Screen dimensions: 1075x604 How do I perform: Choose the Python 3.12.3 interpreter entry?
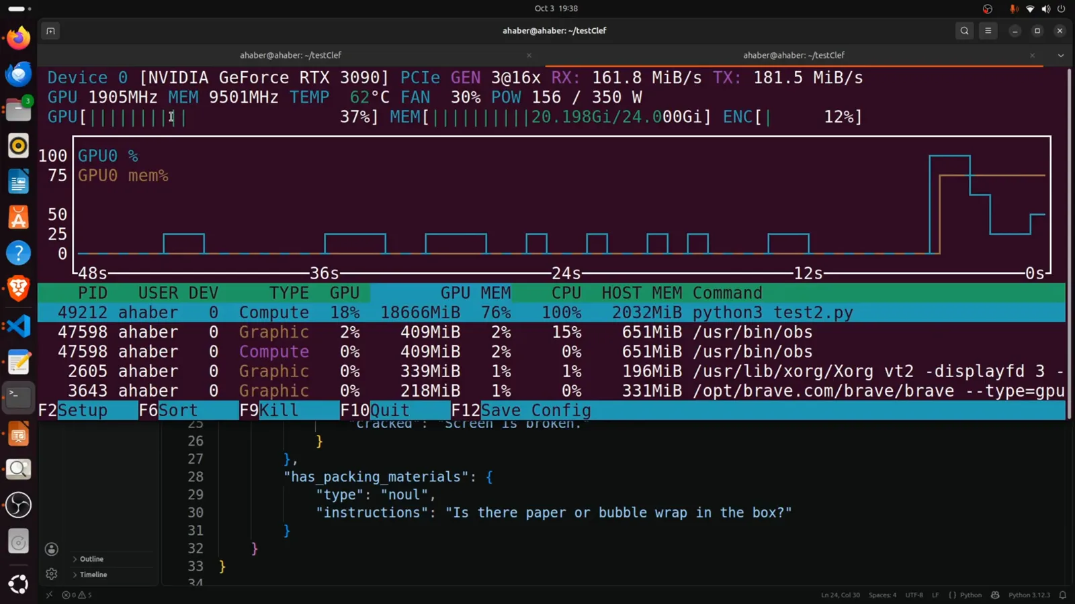(1029, 595)
